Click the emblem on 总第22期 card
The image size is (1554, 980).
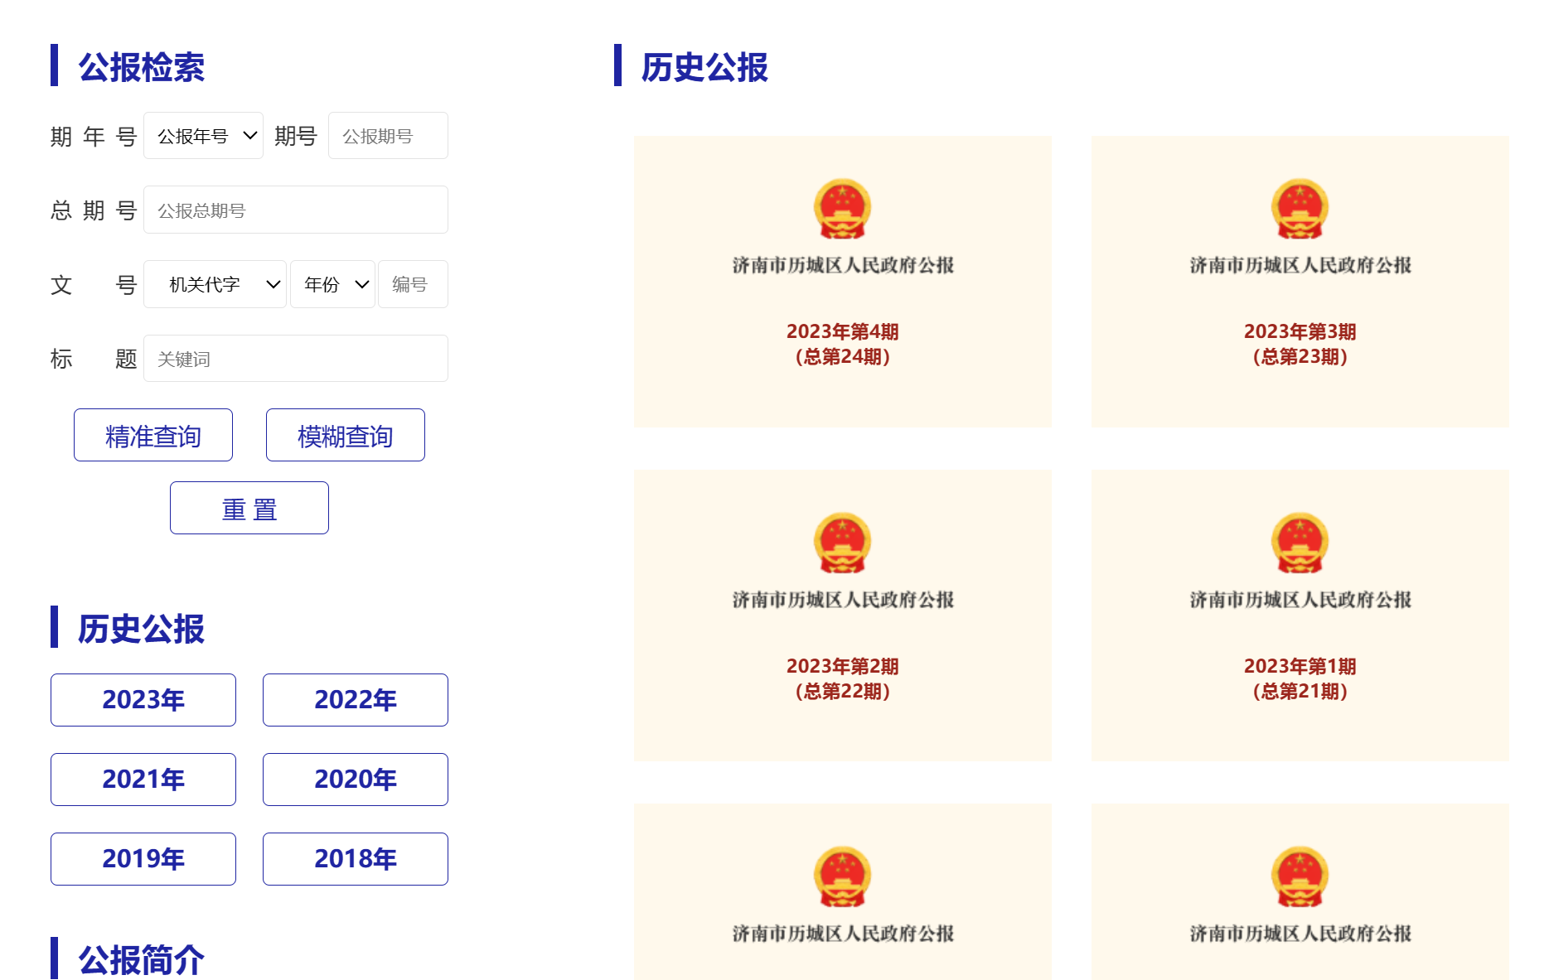coord(843,543)
